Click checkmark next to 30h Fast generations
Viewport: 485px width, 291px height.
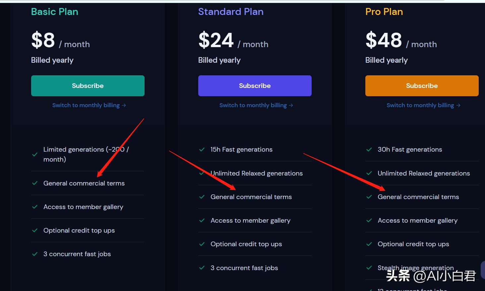coord(369,150)
